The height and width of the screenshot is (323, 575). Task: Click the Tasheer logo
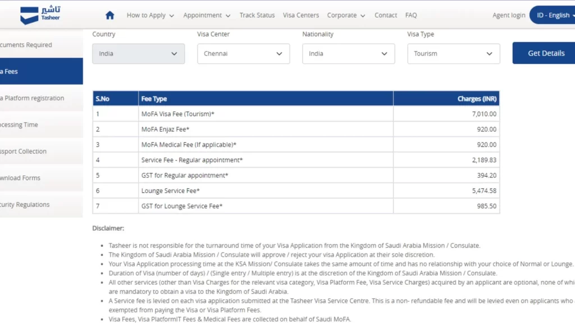(x=40, y=15)
